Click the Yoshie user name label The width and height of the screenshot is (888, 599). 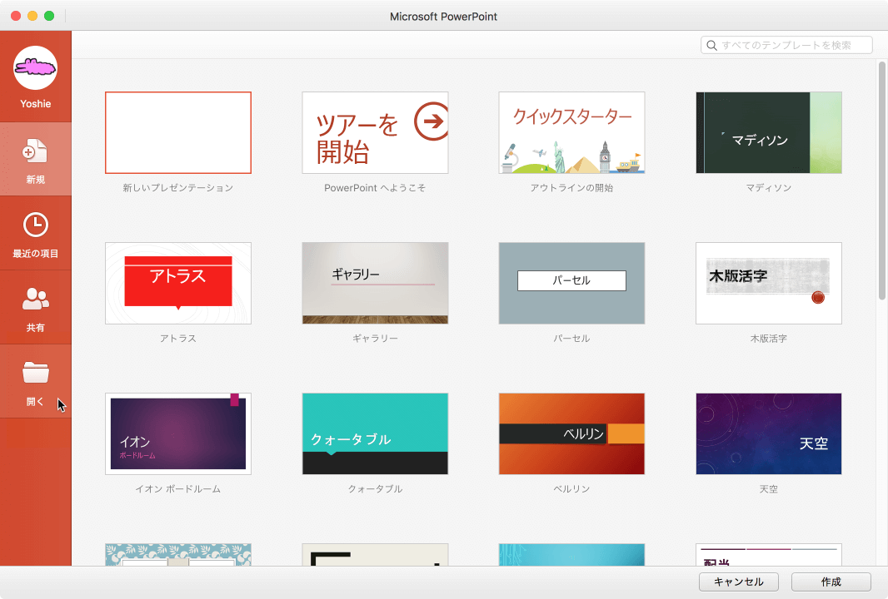(36, 104)
